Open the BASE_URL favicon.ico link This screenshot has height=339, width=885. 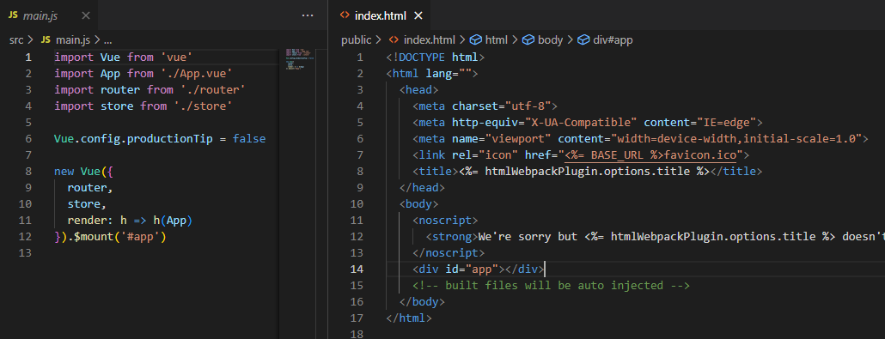(650, 155)
